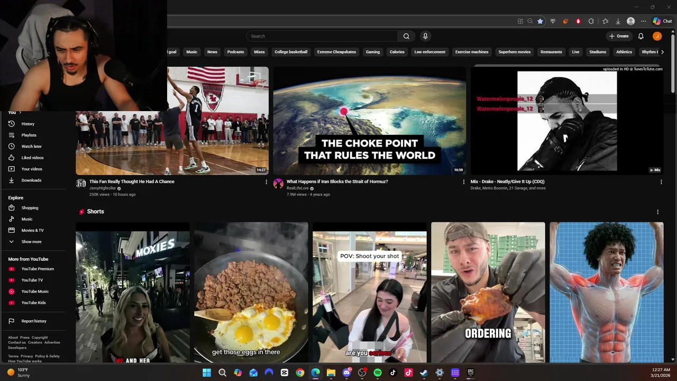Open the ORDERING chicken short
Image resolution: width=677 pixels, height=381 pixels.
(x=488, y=292)
